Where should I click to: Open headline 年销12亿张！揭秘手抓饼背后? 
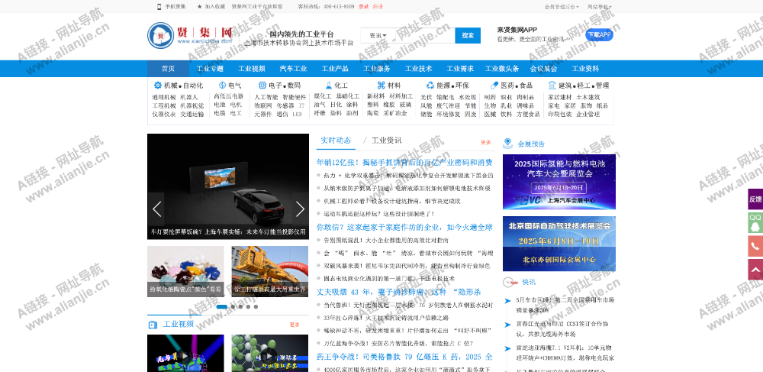405,163
